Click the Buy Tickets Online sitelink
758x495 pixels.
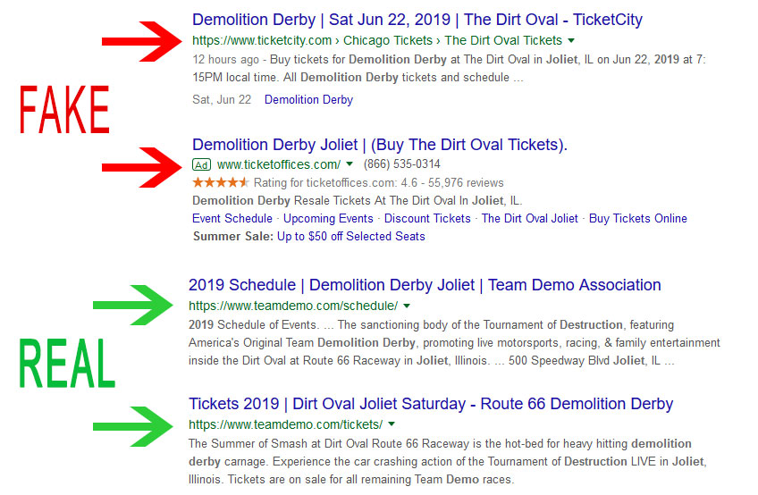click(x=637, y=219)
